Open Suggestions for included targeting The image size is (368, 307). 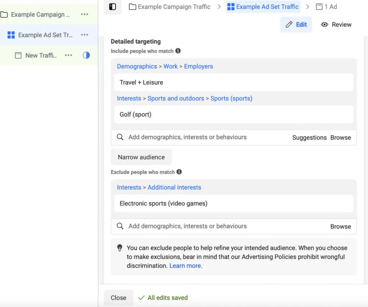click(309, 137)
